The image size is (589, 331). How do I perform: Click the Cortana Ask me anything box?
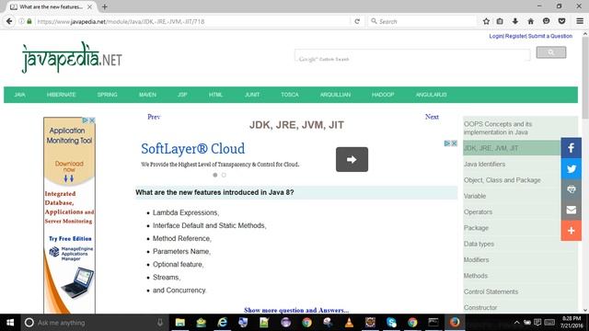(x=94, y=323)
